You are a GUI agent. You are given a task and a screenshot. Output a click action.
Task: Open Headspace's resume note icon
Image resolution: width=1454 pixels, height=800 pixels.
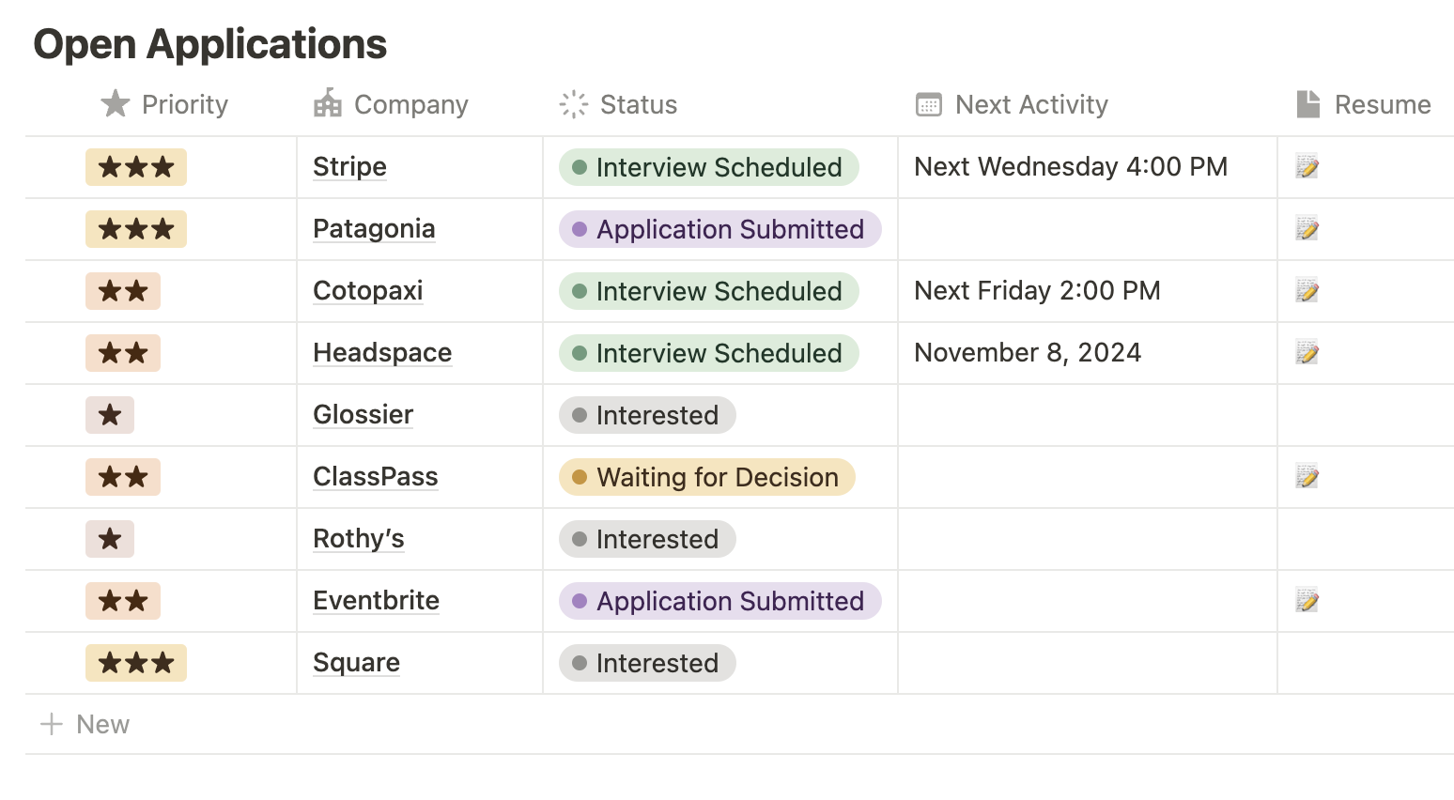coord(1307,353)
